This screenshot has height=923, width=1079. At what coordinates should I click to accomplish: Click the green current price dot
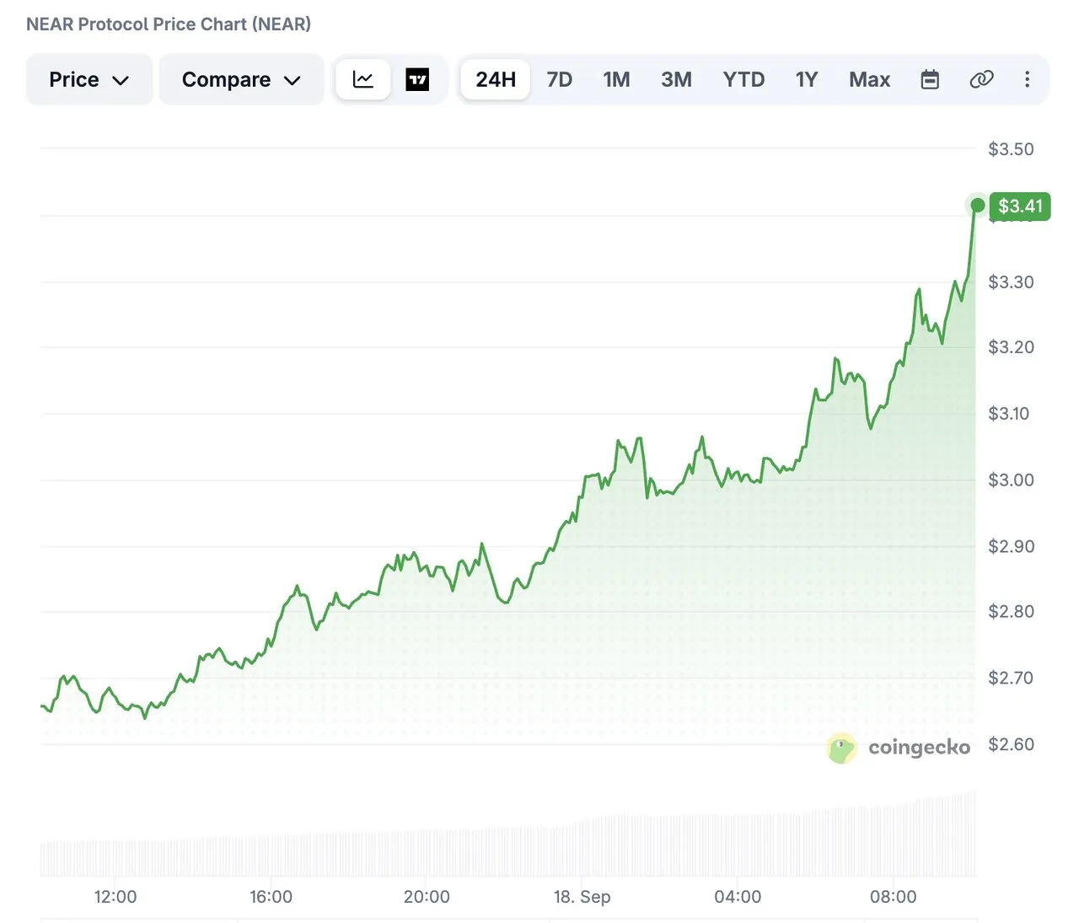pos(978,205)
